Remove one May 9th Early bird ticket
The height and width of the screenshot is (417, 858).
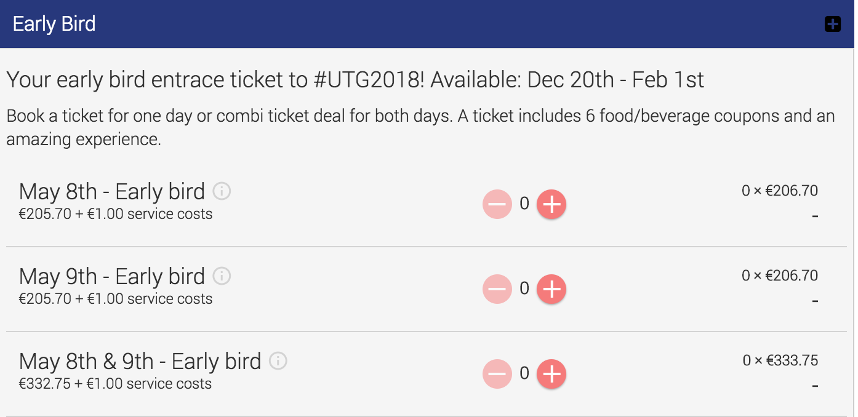click(x=497, y=290)
